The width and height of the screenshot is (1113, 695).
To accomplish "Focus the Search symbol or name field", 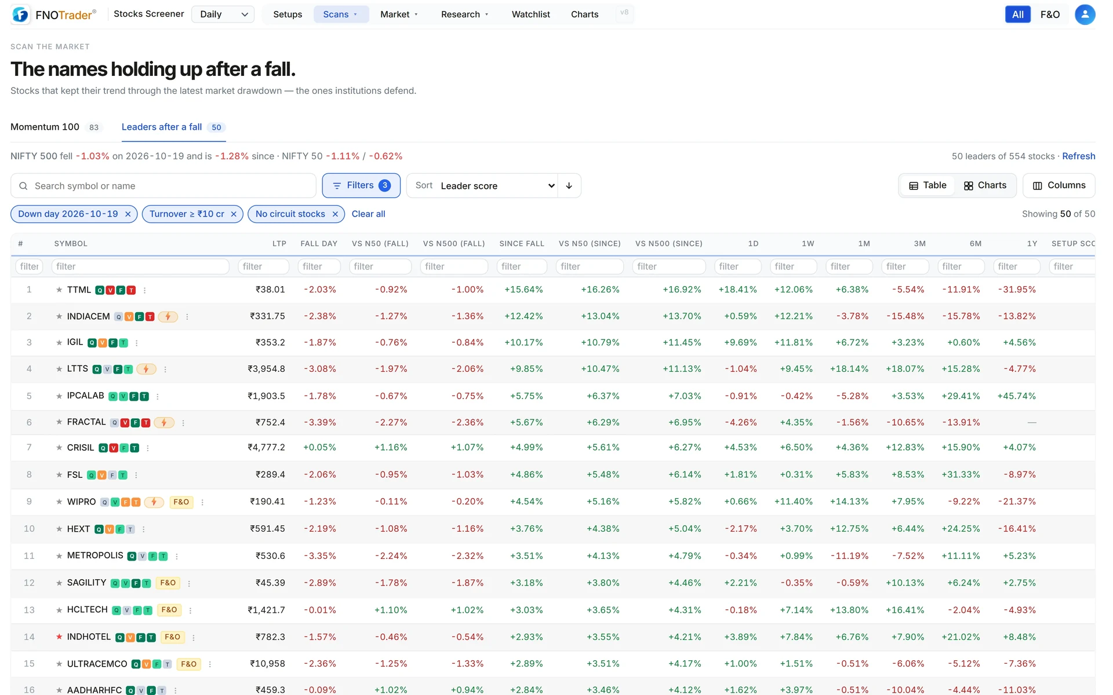I will click(x=163, y=186).
